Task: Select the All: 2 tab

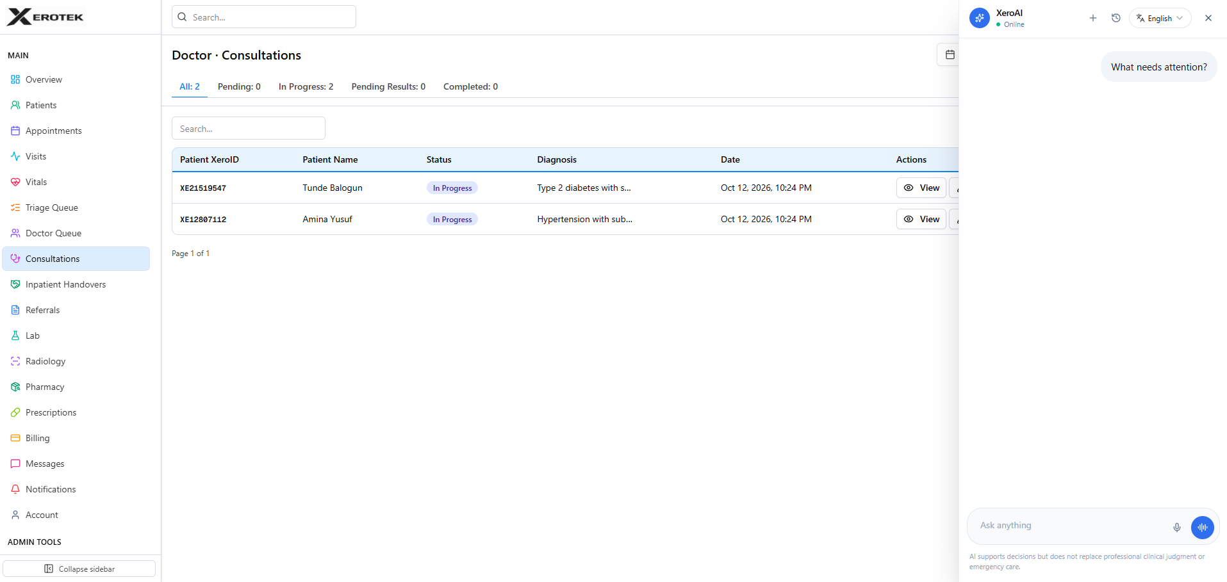Action: pyautogui.click(x=190, y=86)
